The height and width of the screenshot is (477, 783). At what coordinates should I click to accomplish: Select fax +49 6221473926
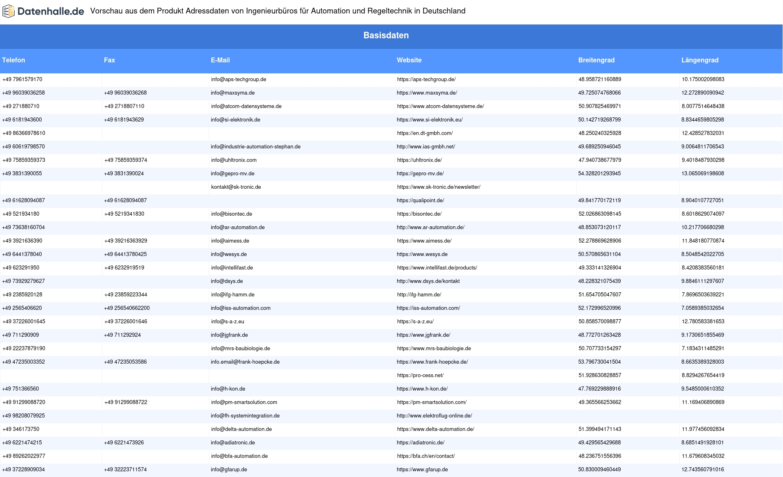(124, 443)
